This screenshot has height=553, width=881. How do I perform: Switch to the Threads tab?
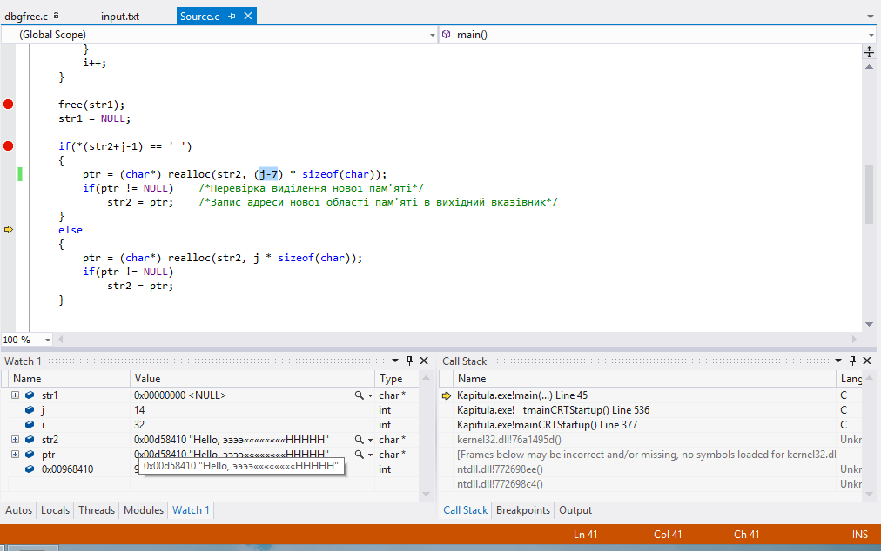click(x=96, y=510)
